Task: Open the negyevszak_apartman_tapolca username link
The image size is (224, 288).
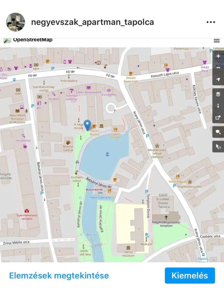Action: tap(93, 22)
